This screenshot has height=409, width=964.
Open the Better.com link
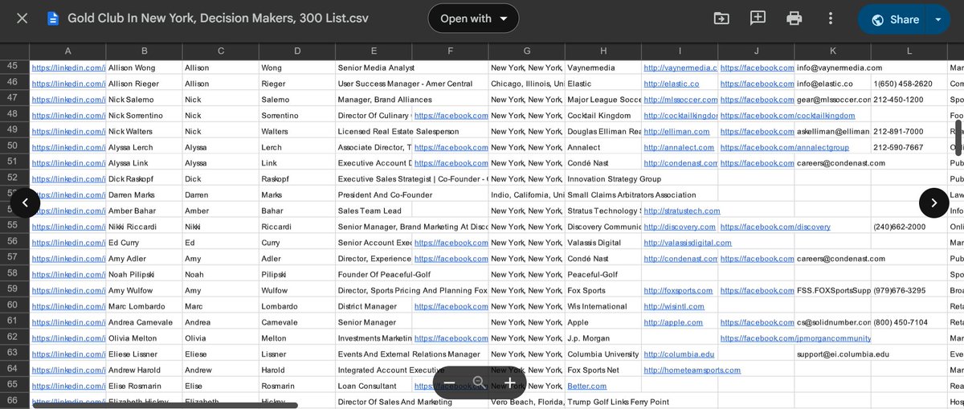coord(586,386)
